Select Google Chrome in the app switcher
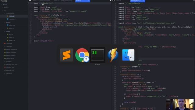The width and height of the screenshot is (195, 110). (82, 55)
